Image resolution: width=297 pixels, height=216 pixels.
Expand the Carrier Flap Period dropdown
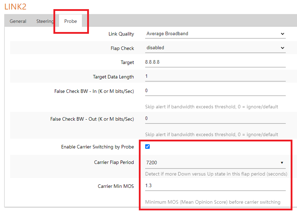coord(215,163)
